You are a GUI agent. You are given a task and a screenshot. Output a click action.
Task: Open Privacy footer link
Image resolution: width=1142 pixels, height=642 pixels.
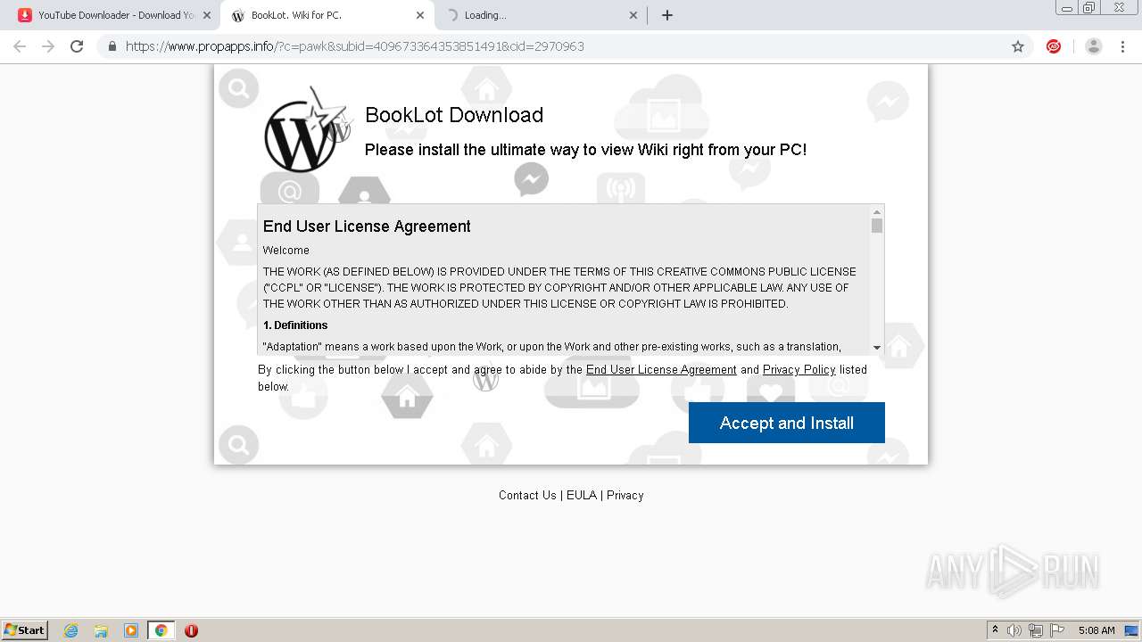pos(625,495)
